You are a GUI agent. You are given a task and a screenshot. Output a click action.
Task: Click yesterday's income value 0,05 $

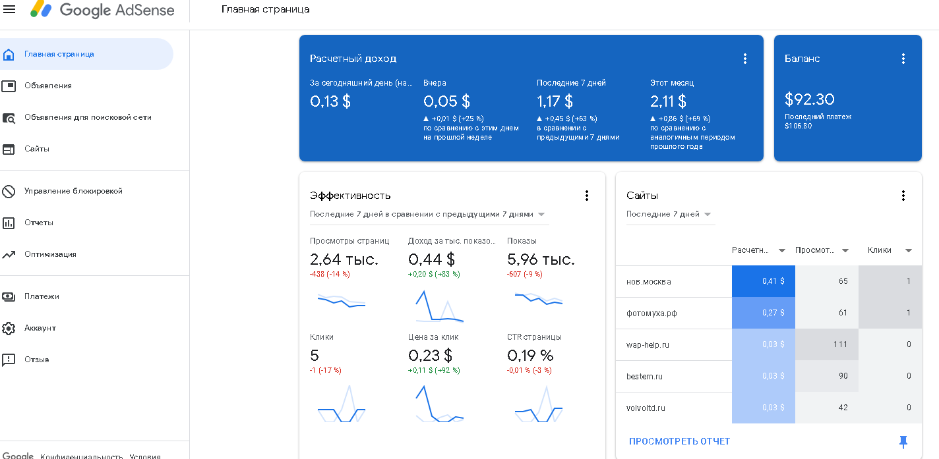tap(446, 101)
